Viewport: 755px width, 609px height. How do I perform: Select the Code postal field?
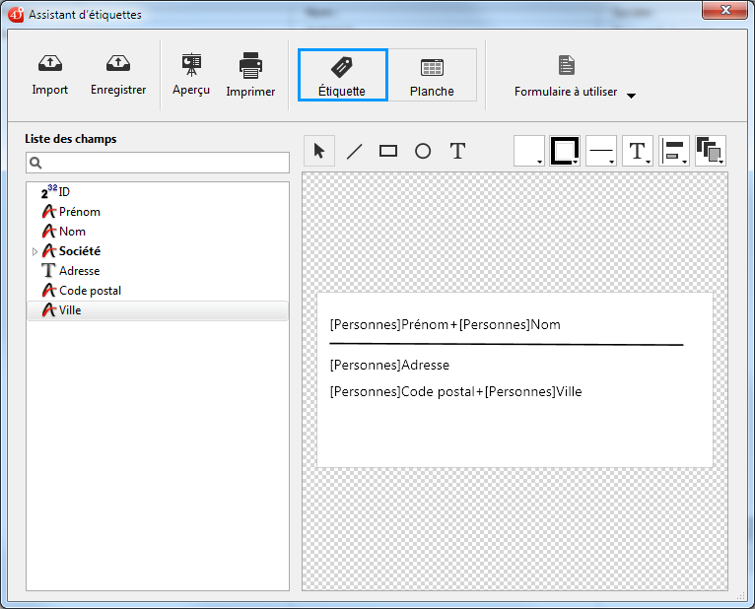pyautogui.click(x=90, y=291)
